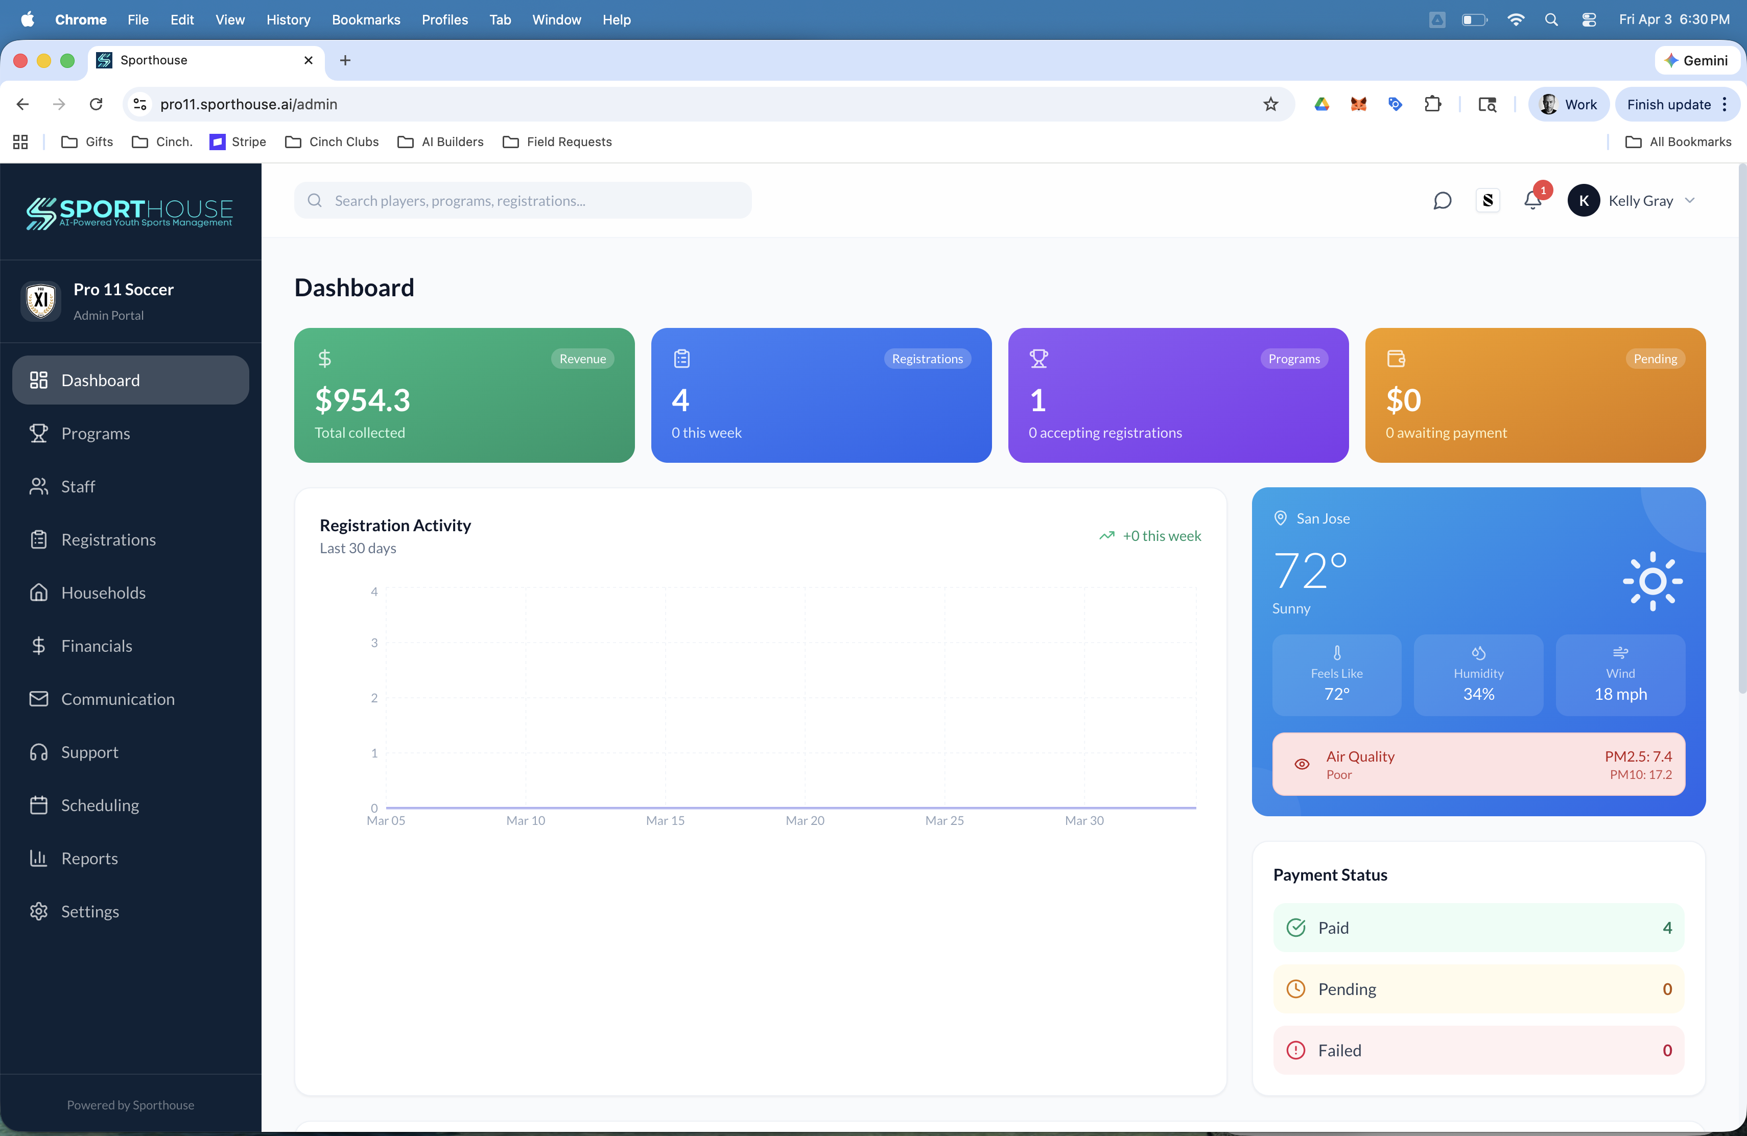Click the address bar URL

[x=249, y=104]
